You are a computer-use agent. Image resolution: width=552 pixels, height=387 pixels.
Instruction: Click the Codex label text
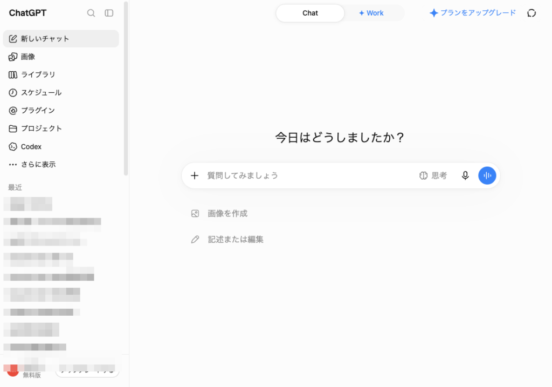coord(31,147)
